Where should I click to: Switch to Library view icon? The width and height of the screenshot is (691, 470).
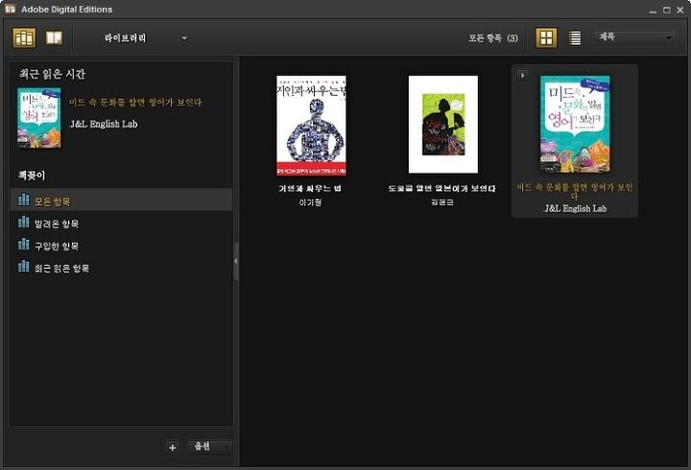click(24, 37)
